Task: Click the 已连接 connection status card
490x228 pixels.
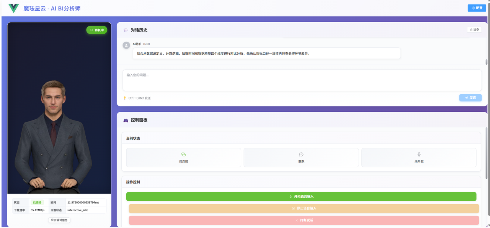Action: click(184, 158)
